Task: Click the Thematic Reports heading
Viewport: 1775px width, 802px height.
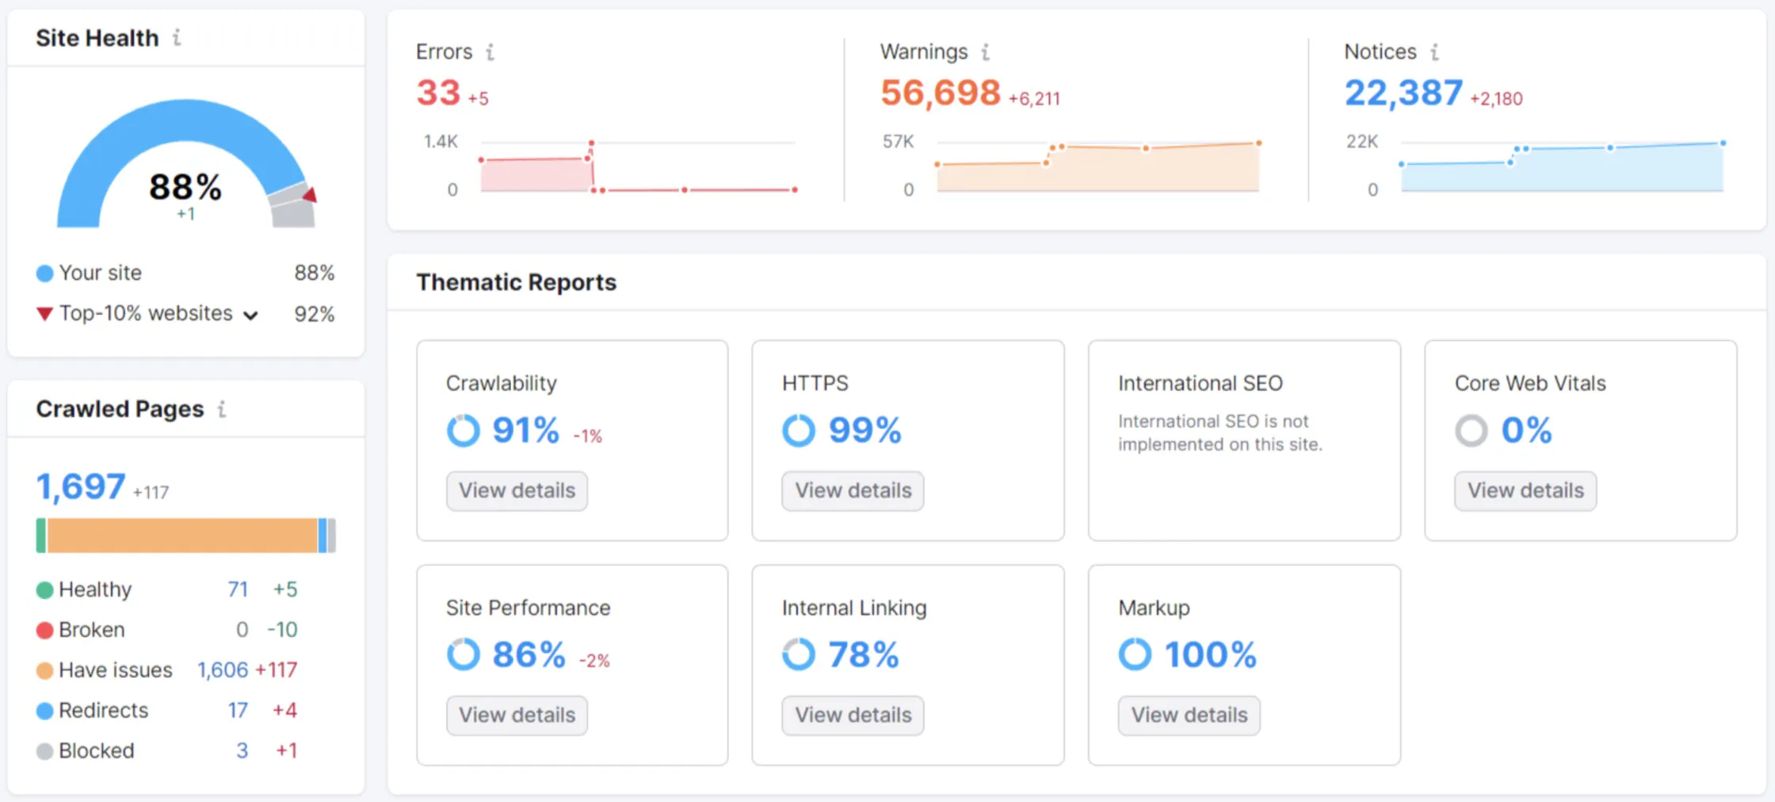Action: click(517, 283)
